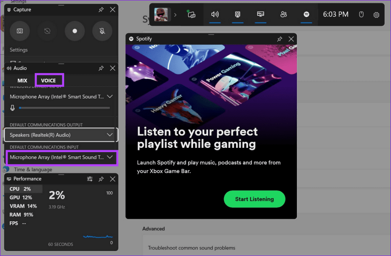Open the Audio widget from the top bar
This screenshot has height=256, width=391.
[x=215, y=15]
